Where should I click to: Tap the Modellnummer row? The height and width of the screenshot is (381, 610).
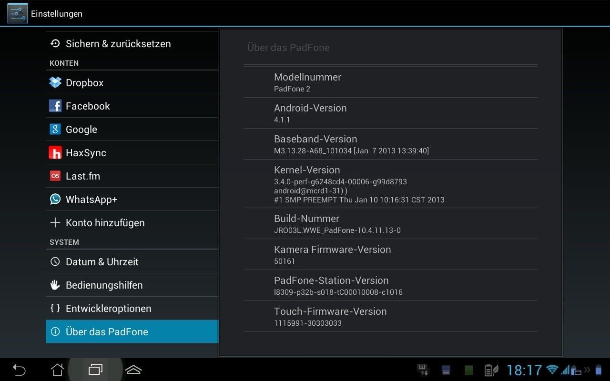[390, 82]
